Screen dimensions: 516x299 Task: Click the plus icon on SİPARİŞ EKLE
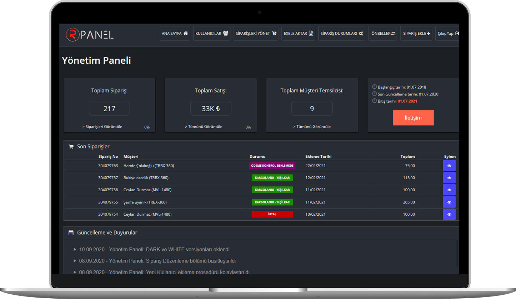click(x=429, y=33)
